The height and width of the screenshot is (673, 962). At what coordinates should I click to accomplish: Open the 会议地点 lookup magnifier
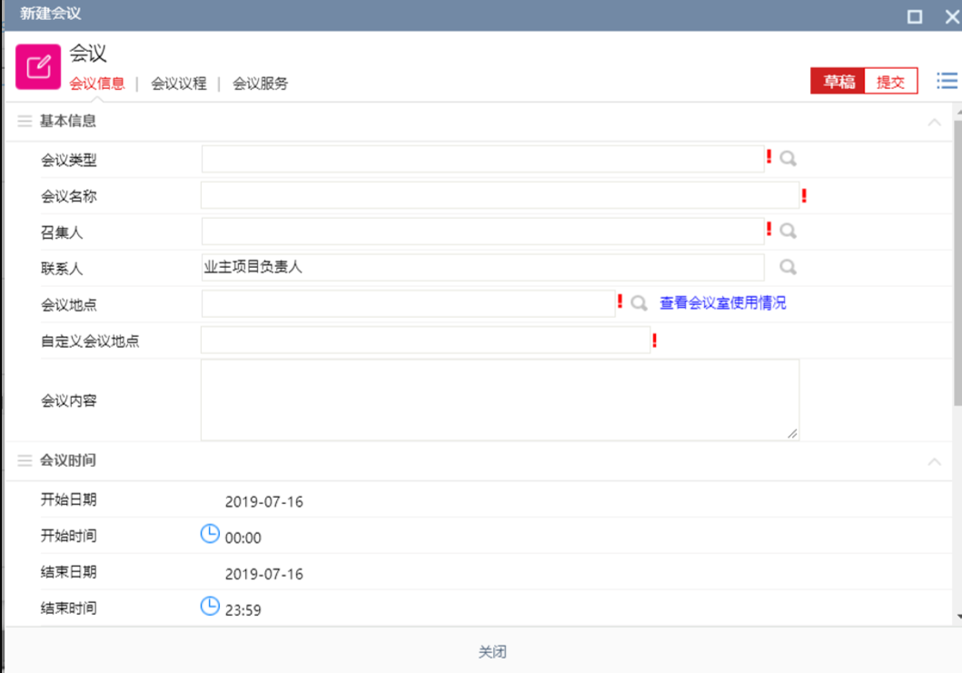click(x=639, y=303)
